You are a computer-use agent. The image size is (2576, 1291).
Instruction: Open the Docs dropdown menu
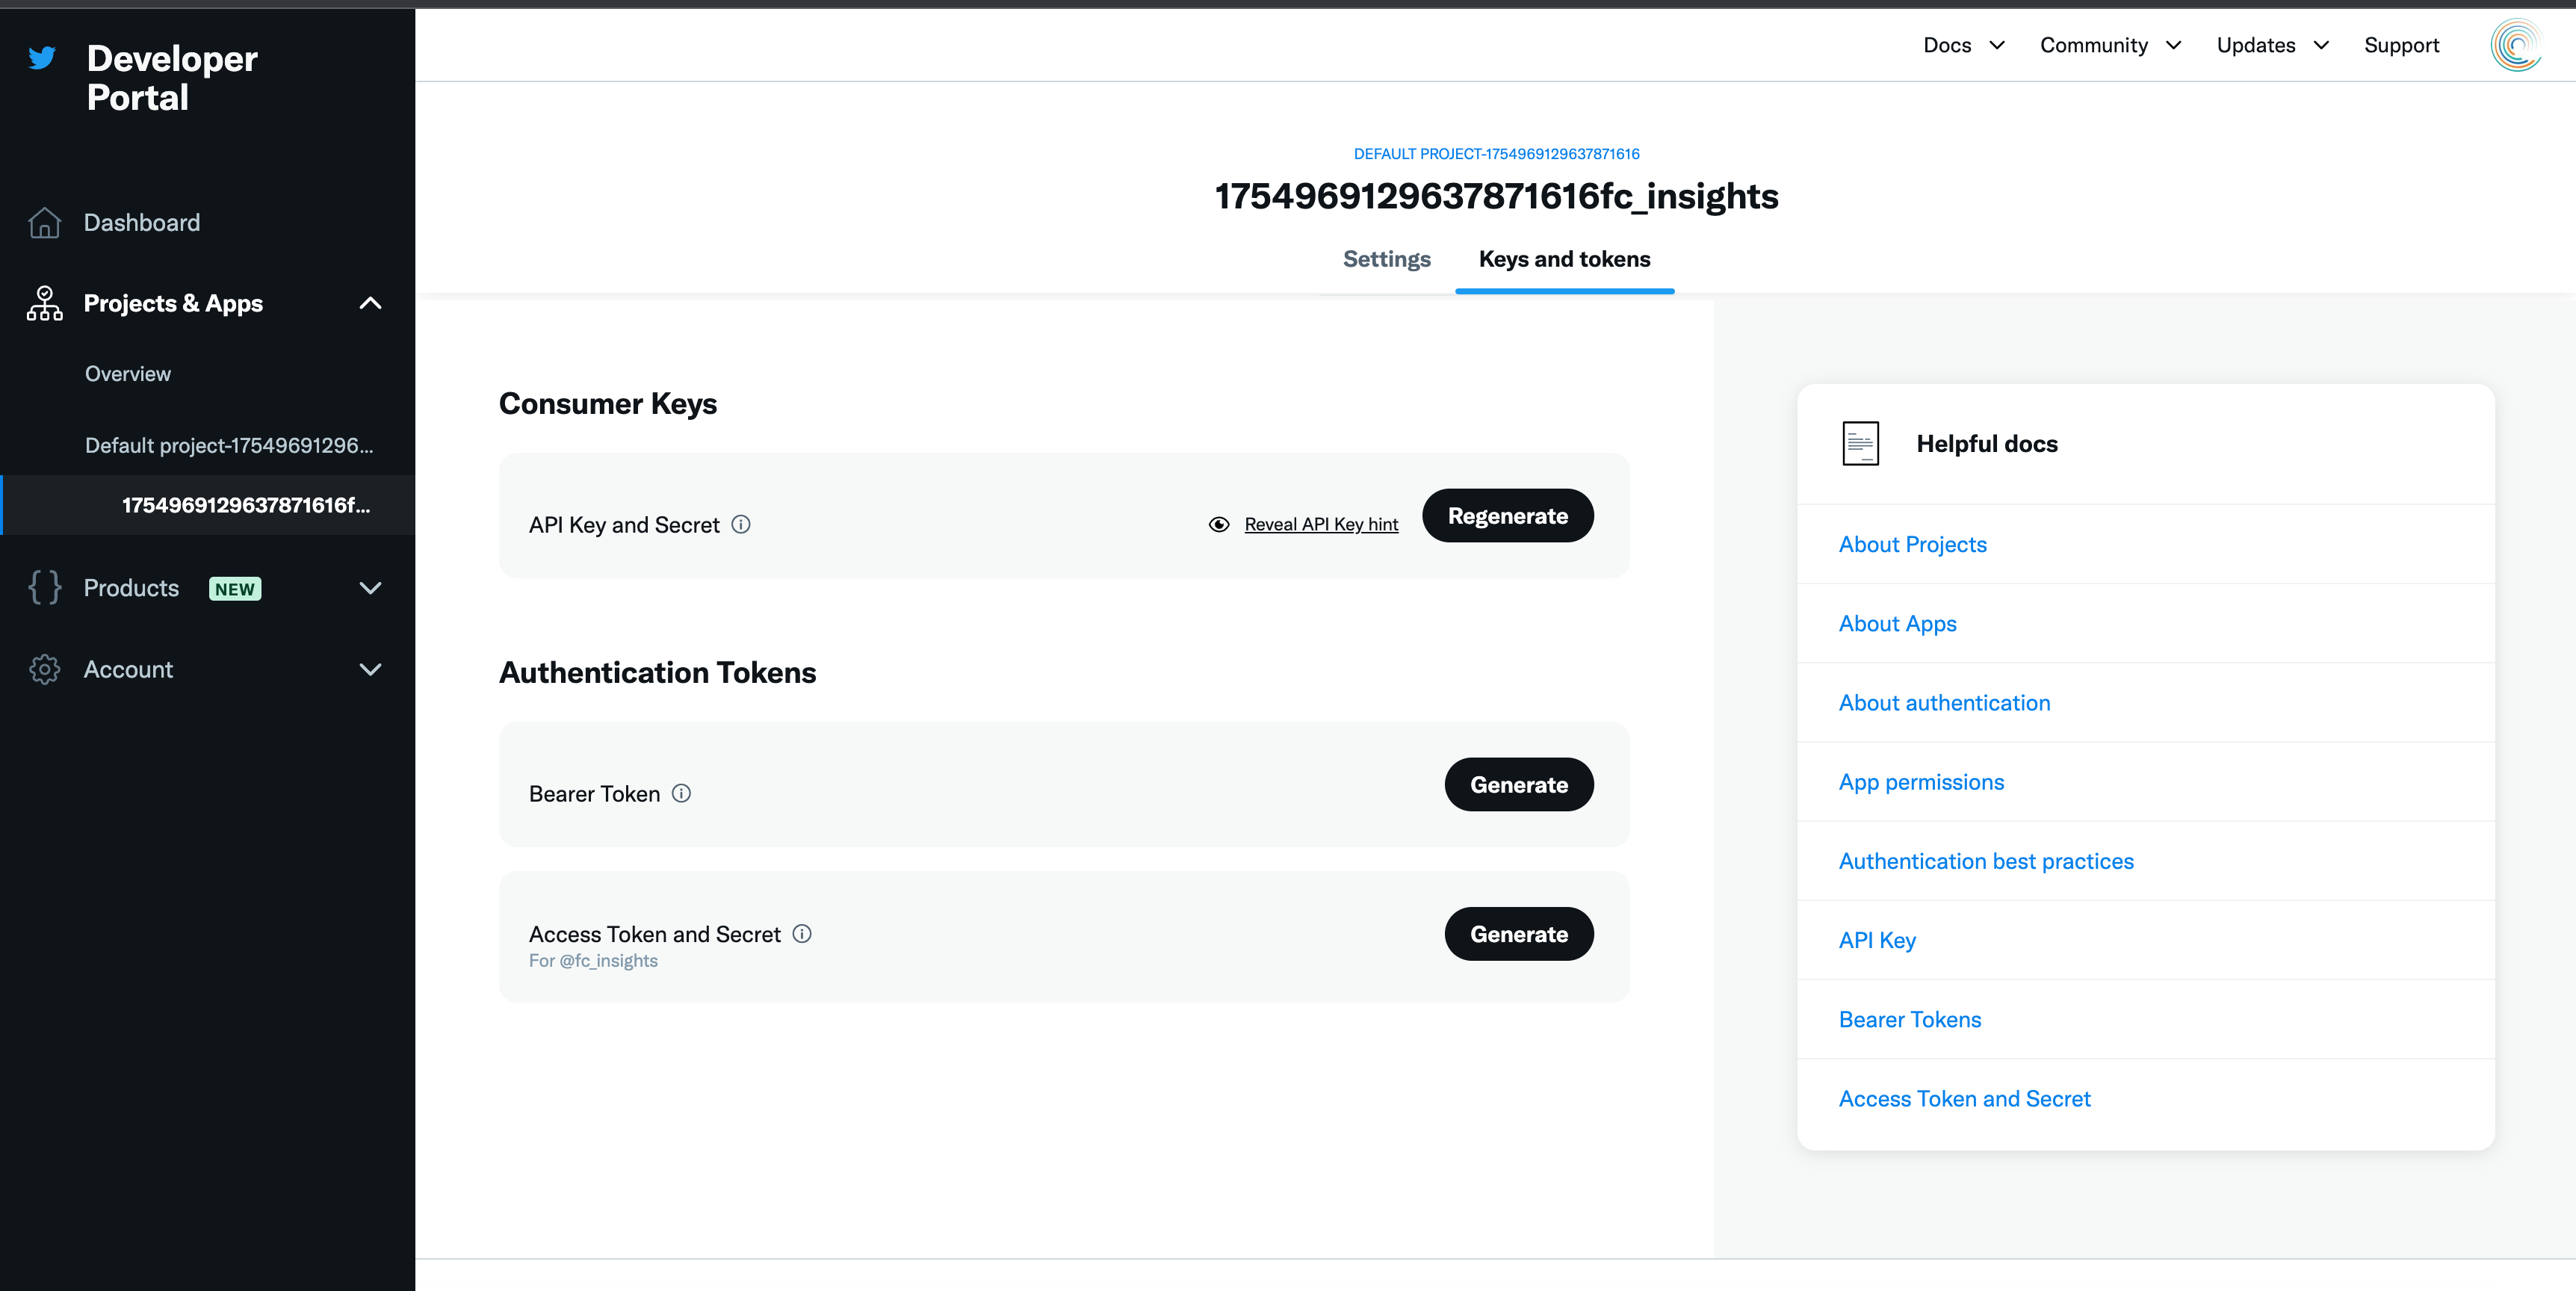[1964, 45]
